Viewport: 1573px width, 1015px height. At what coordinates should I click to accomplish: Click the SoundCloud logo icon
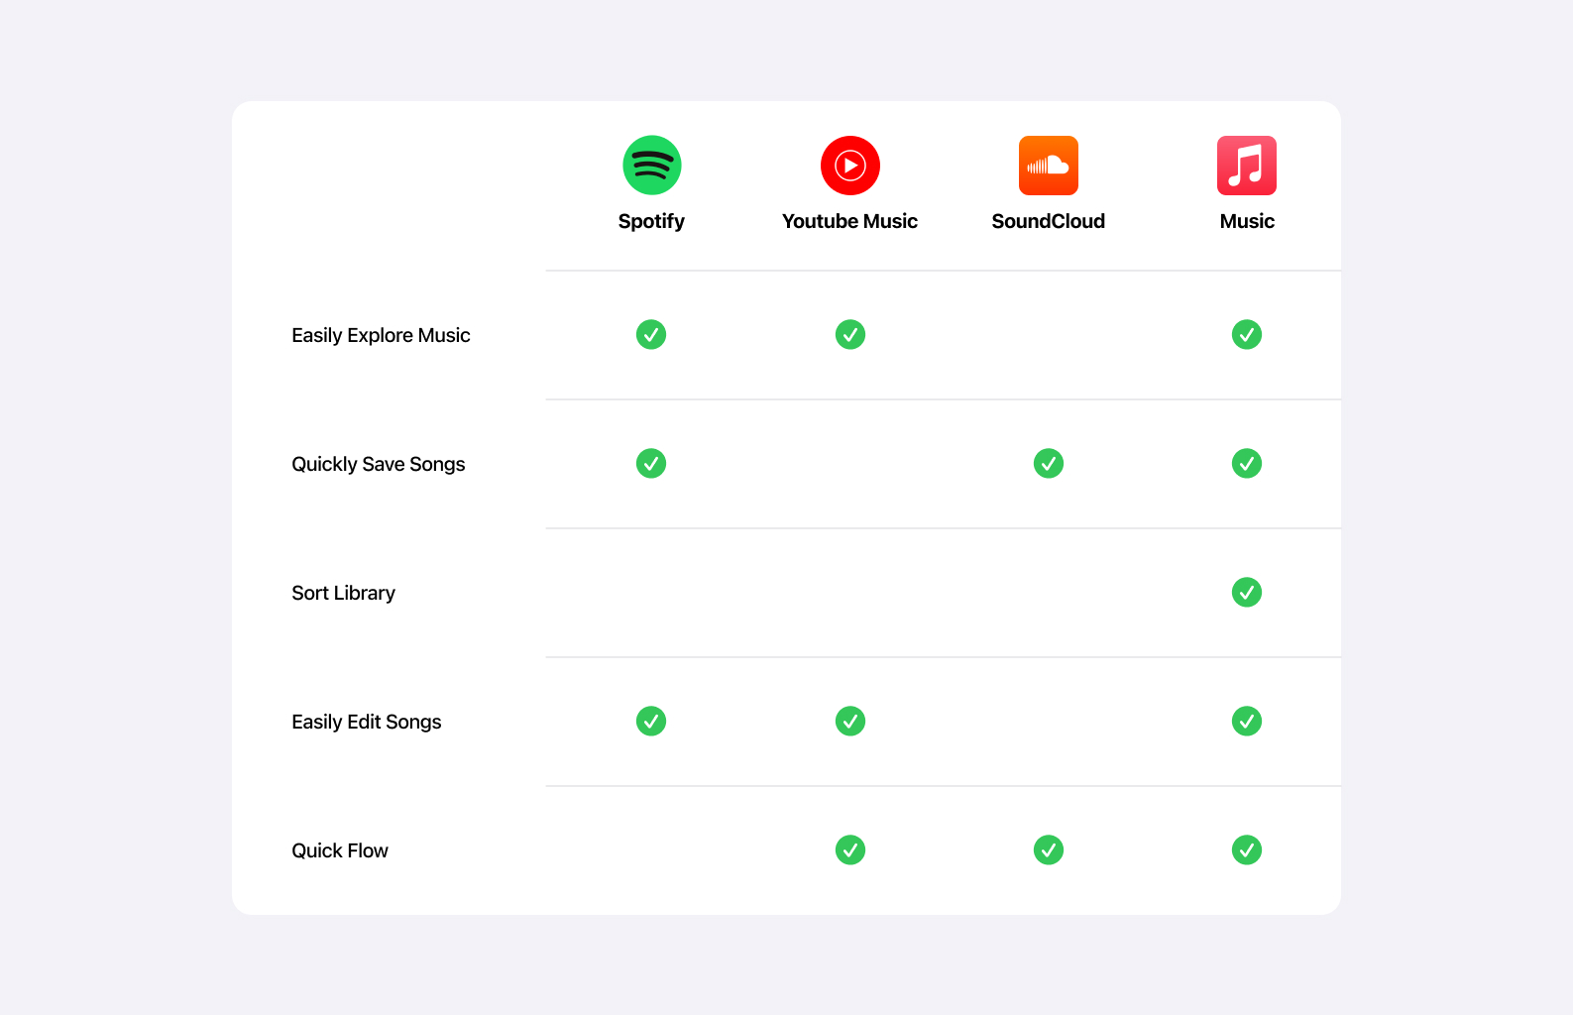coord(1048,166)
